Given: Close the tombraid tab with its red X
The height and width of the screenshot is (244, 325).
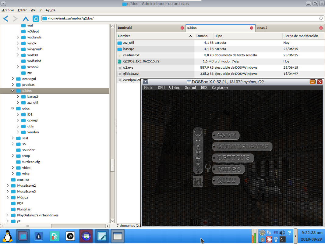Looking at the screenshot, I should tap(182, 28).
